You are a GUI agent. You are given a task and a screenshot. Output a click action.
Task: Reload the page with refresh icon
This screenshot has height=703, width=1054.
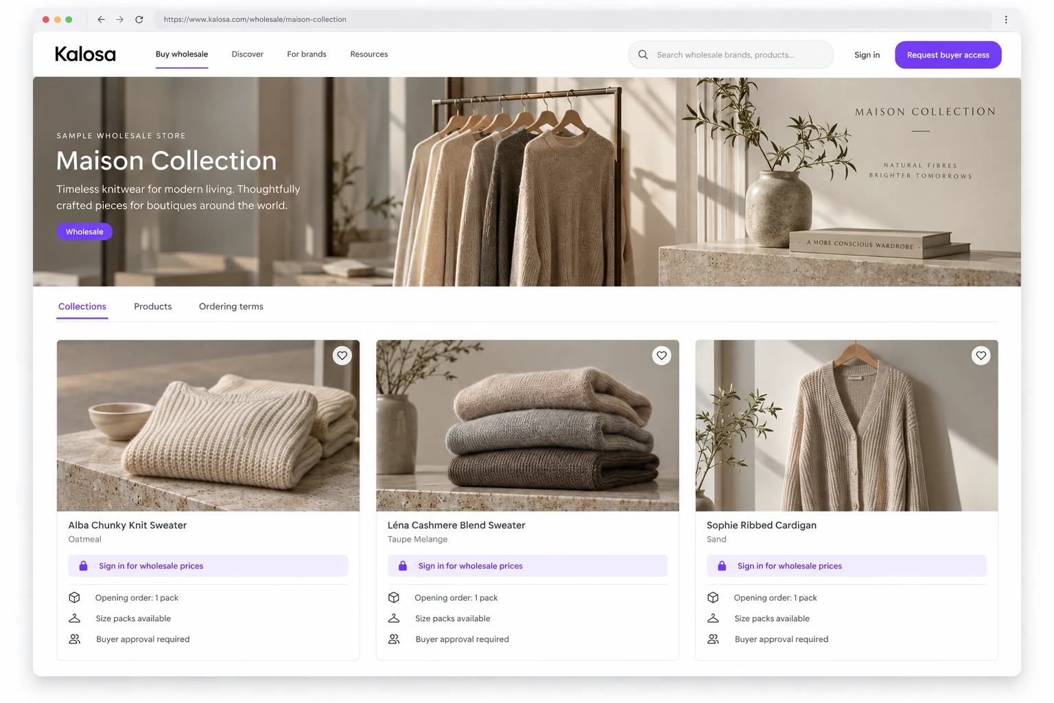(x=139, y=19)
